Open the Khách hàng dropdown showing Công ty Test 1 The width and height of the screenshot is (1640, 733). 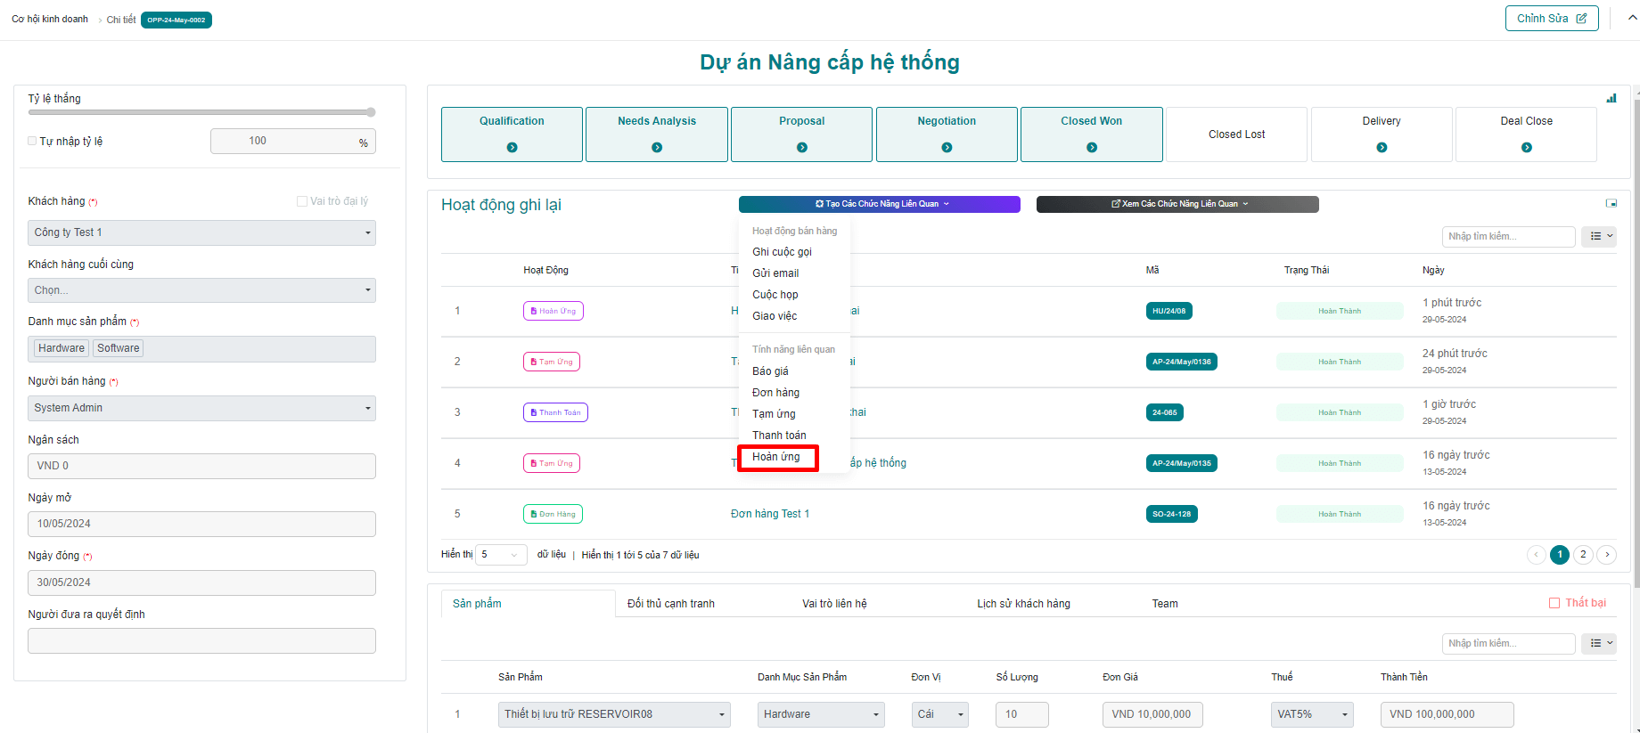point(201,233)
